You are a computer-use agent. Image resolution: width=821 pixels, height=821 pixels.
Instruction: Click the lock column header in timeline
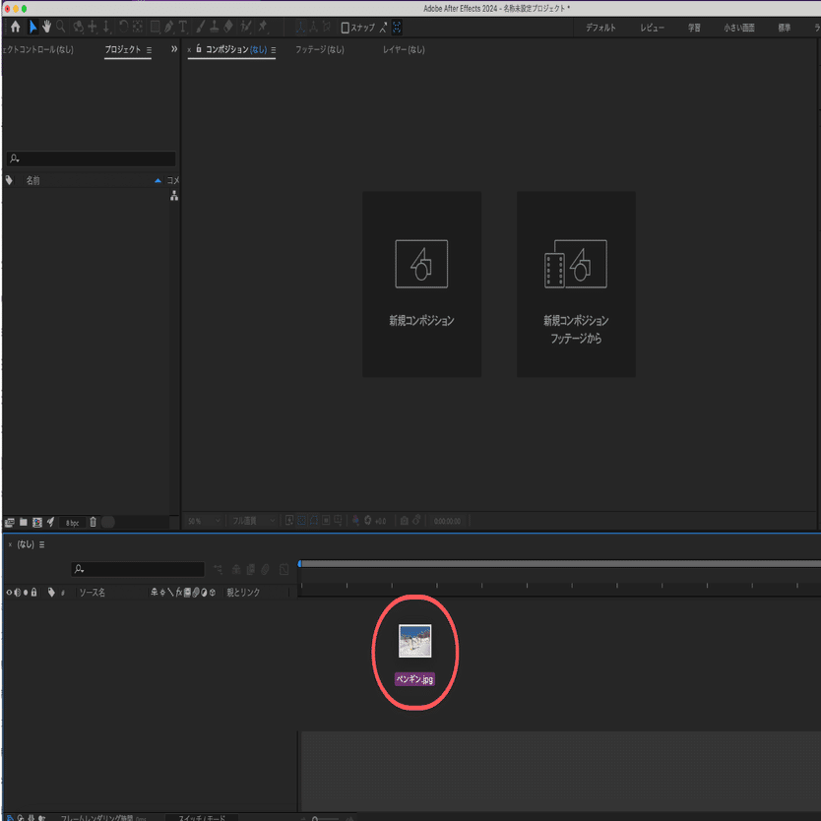pos(34,593)
